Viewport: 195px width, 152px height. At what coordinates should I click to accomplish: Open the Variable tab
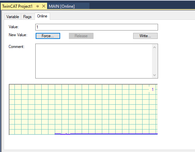(x=13, y=17)
